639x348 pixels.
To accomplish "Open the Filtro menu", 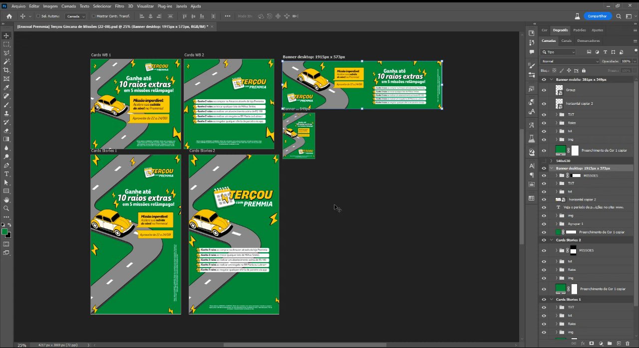I will (119, 6).
